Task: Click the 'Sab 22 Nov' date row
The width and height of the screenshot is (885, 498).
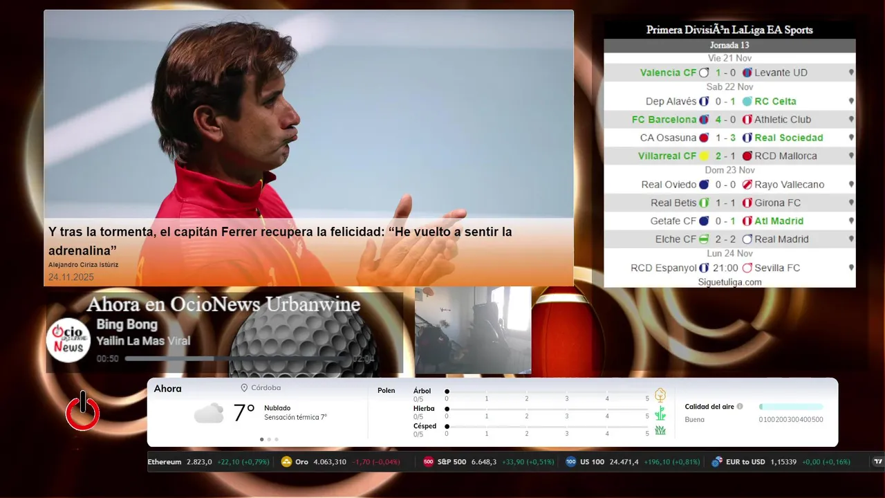Action: tap(729, 87)
